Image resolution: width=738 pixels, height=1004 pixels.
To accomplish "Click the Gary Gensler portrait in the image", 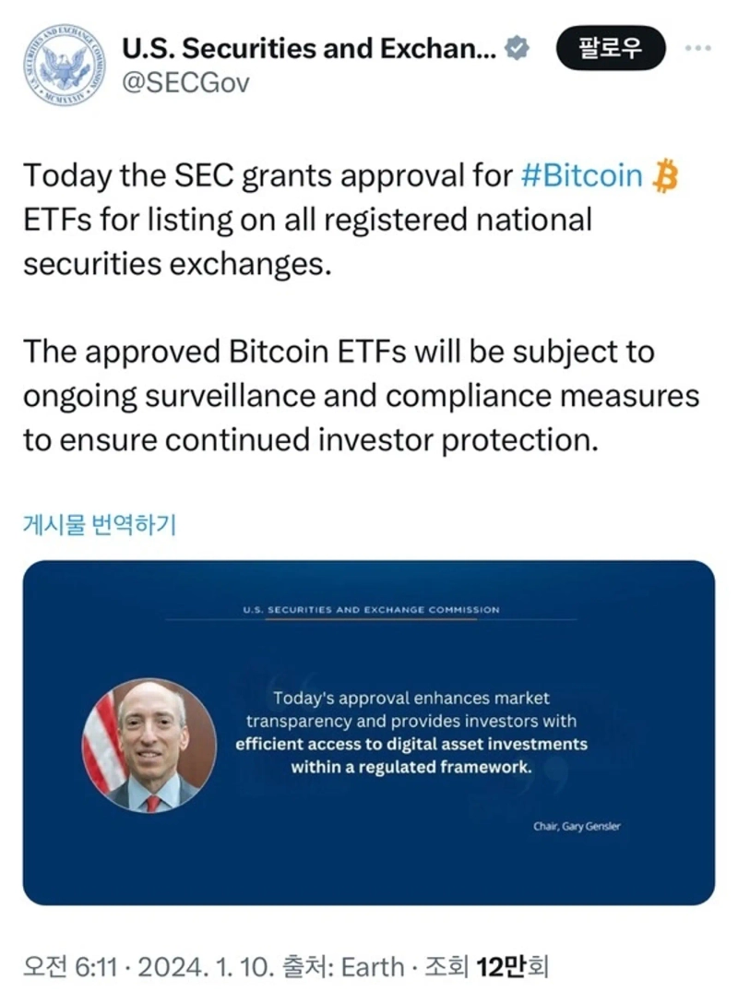I will coord(148,743).
